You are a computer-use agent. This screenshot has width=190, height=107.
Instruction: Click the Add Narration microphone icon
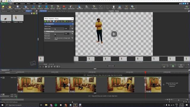click(x=71, y=7)
